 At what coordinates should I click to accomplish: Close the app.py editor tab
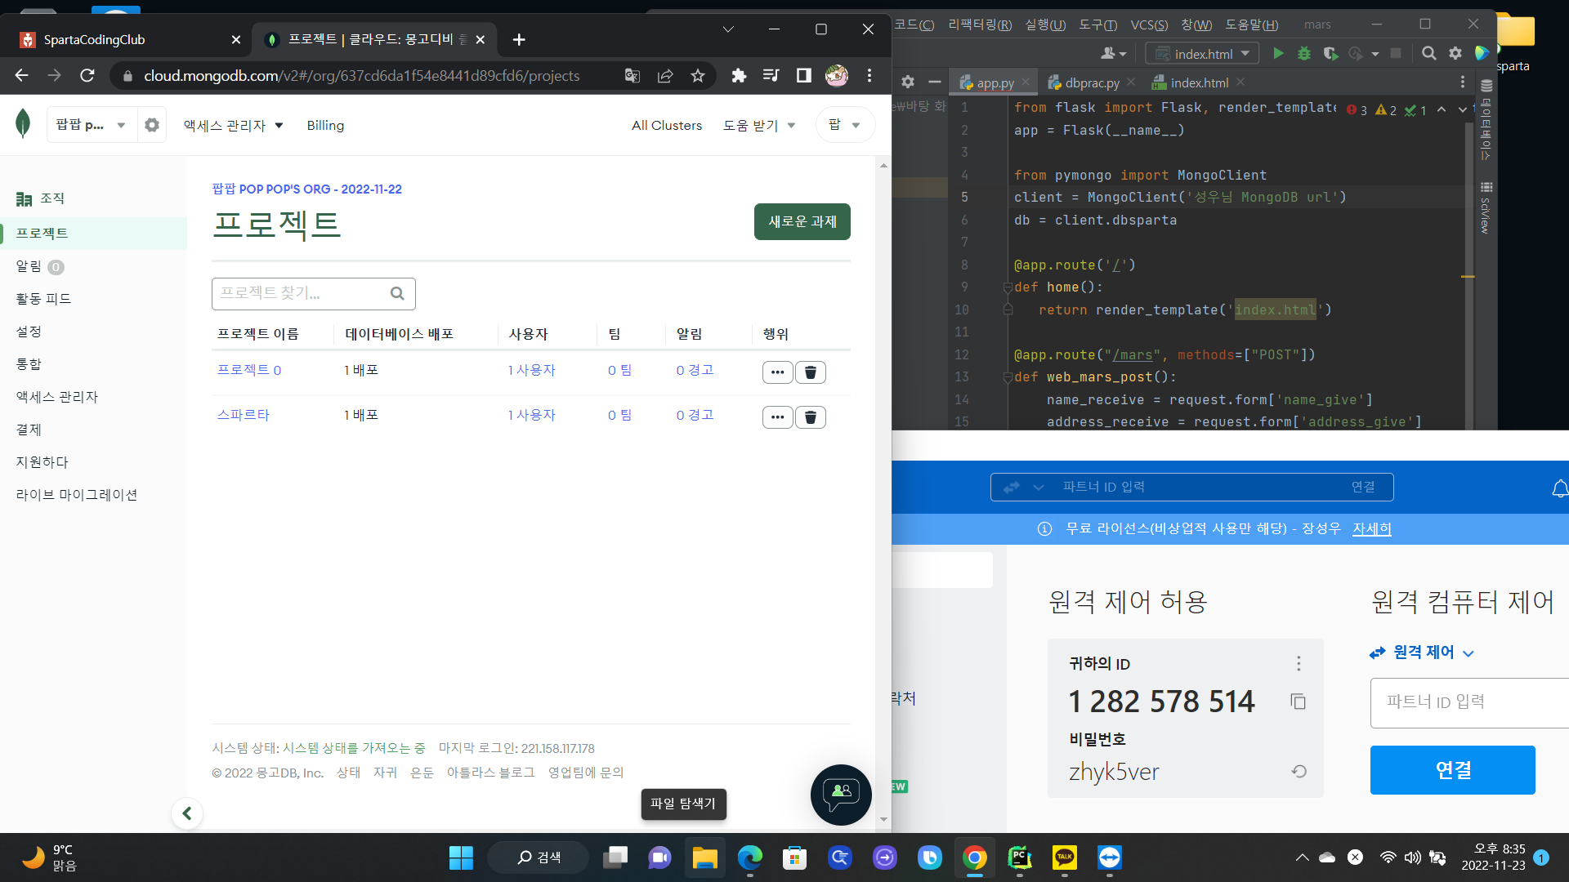1026,82
